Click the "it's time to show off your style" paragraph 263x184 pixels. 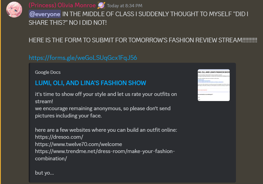click(x=106, y=98)
